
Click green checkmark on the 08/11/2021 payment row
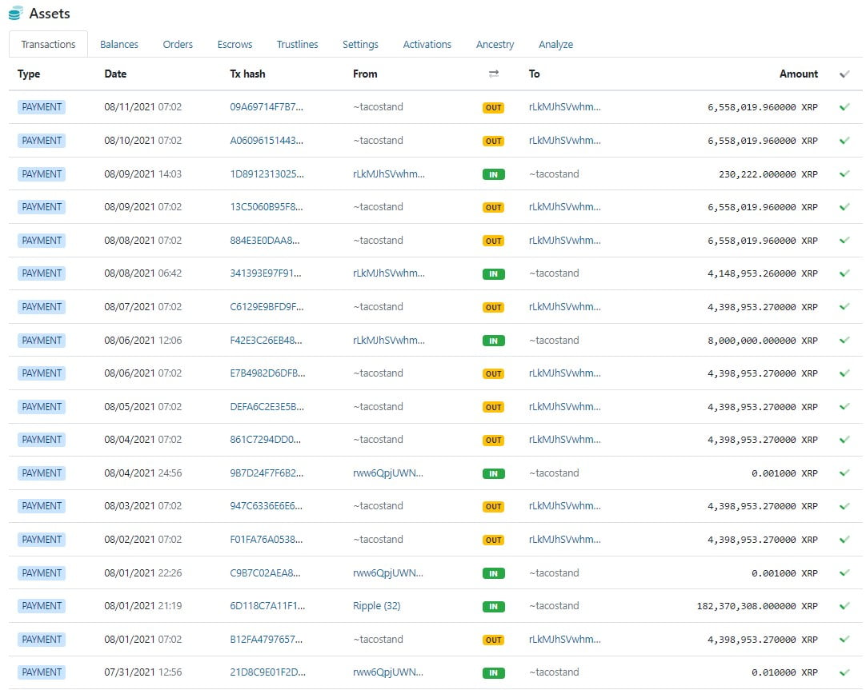[844, 107]
